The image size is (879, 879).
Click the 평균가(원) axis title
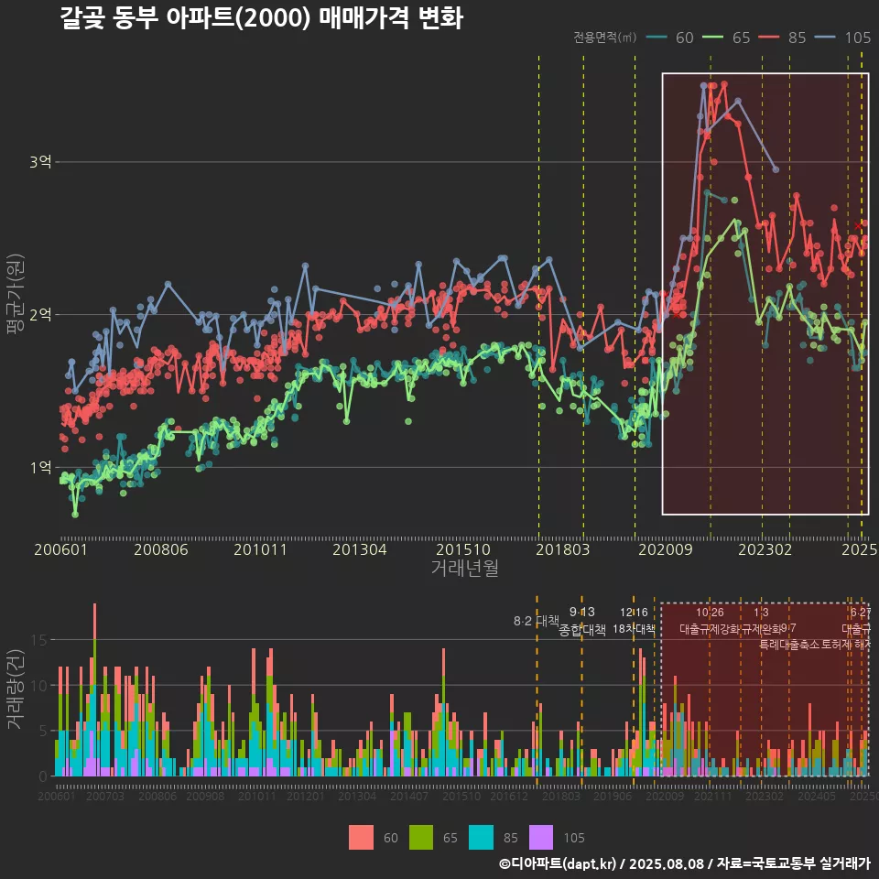pos(16,294)
